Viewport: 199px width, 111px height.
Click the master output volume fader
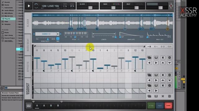160,8
